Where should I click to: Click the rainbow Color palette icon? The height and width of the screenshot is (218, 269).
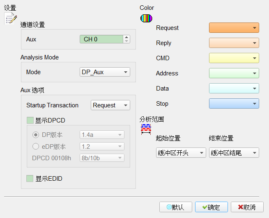click(146, 18)
